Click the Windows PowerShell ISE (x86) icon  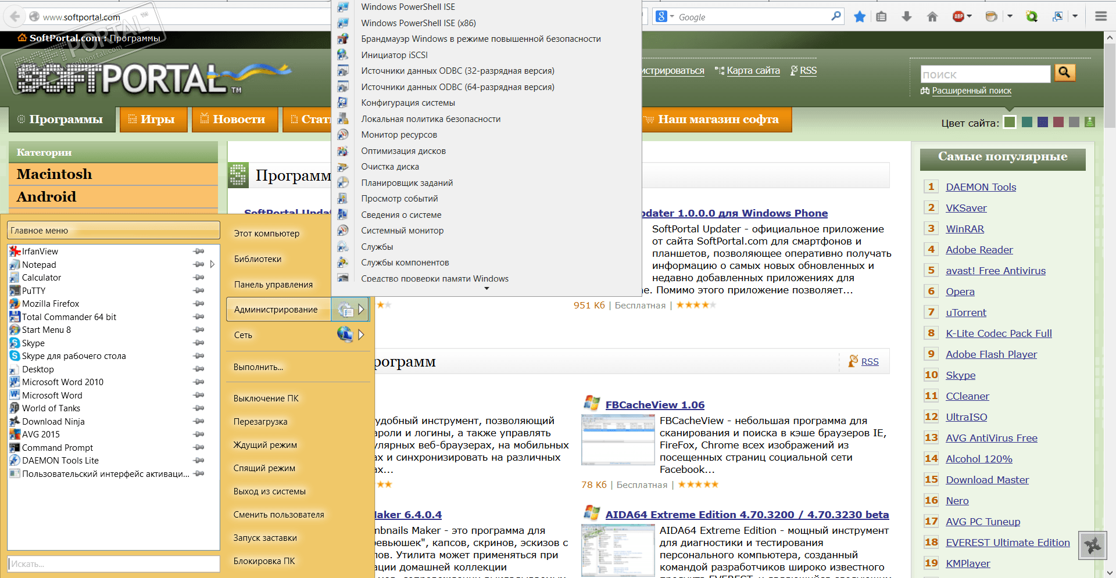point(343,23)
